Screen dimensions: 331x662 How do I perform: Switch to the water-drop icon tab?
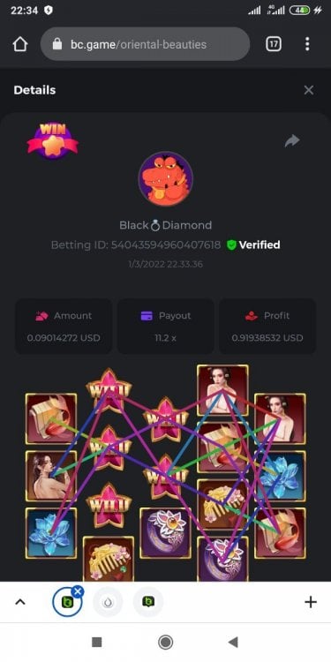click(108, 602)
